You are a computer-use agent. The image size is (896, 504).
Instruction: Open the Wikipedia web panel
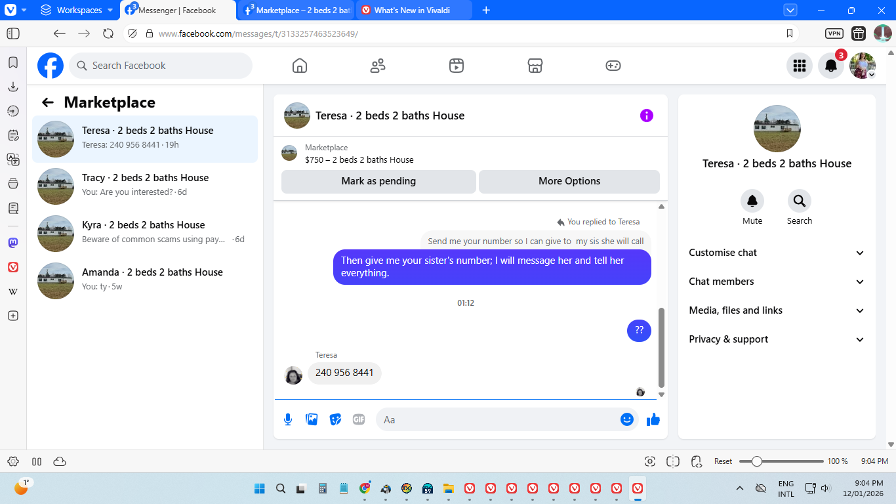13,291
